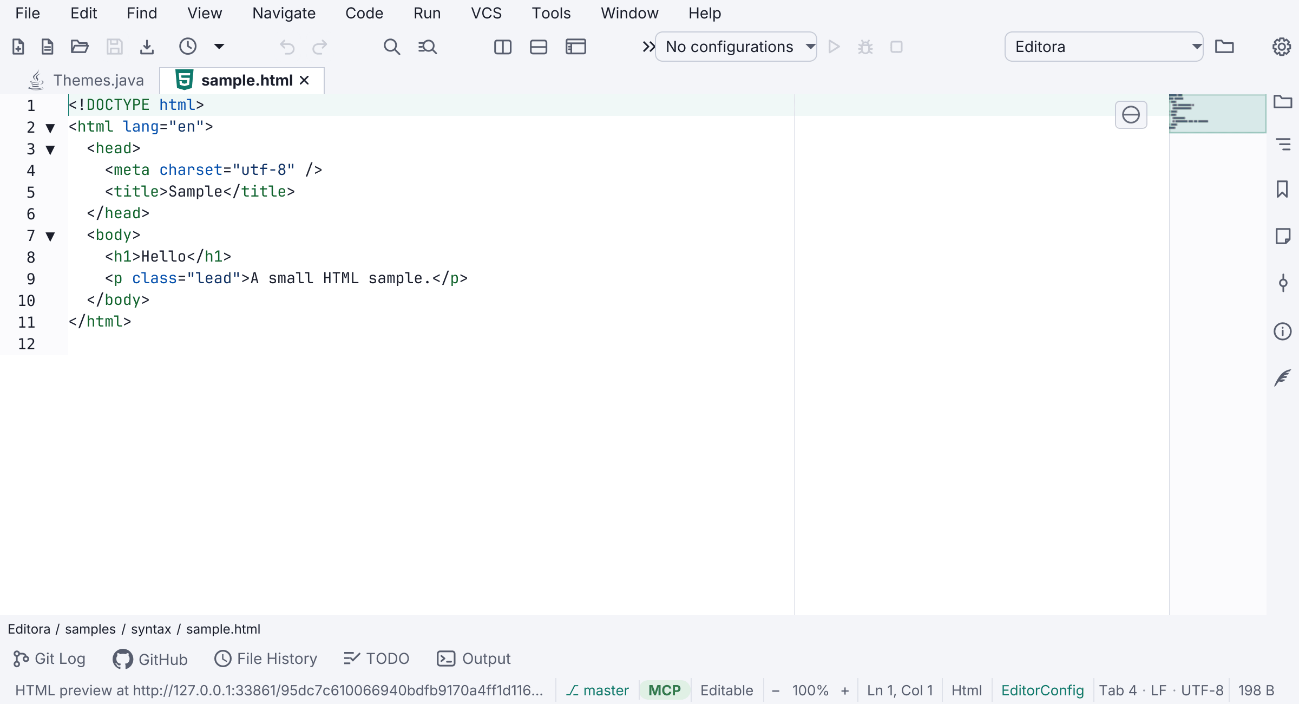Screen dimensions: 1299x704
Task: Collapse the html tag on line 2
Action: tap(50, 128)
